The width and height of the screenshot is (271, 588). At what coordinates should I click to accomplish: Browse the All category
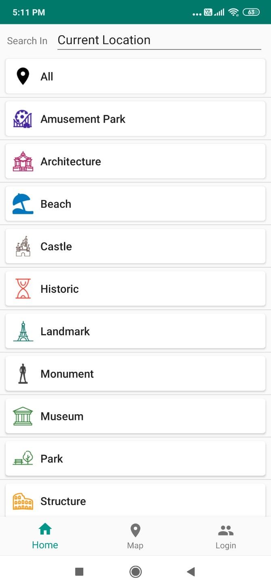(135, 76)
